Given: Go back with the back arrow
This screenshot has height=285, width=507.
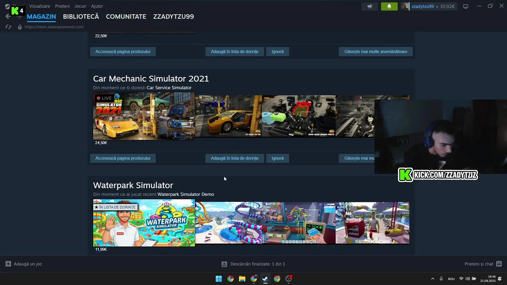Looking at the screenshot, I should pos(8,17).
